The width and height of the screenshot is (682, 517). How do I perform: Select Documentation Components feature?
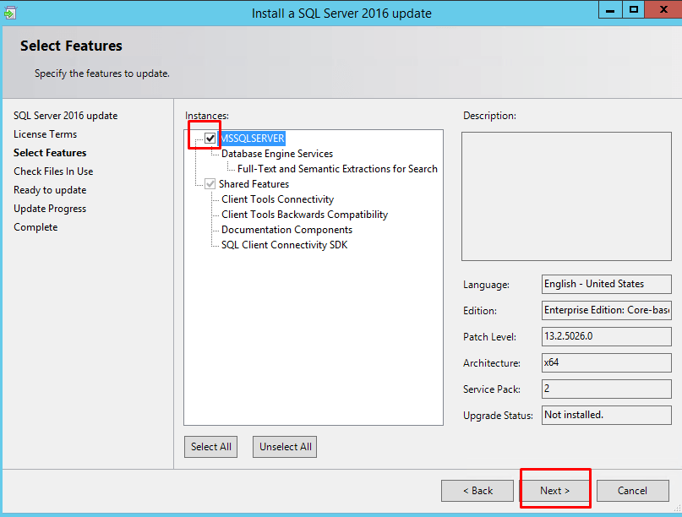(x=286, y=230)
